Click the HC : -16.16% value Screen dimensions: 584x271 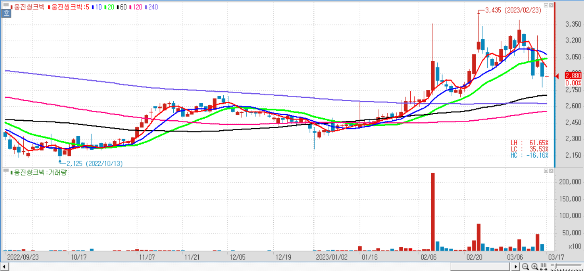[x=529, y=155]
